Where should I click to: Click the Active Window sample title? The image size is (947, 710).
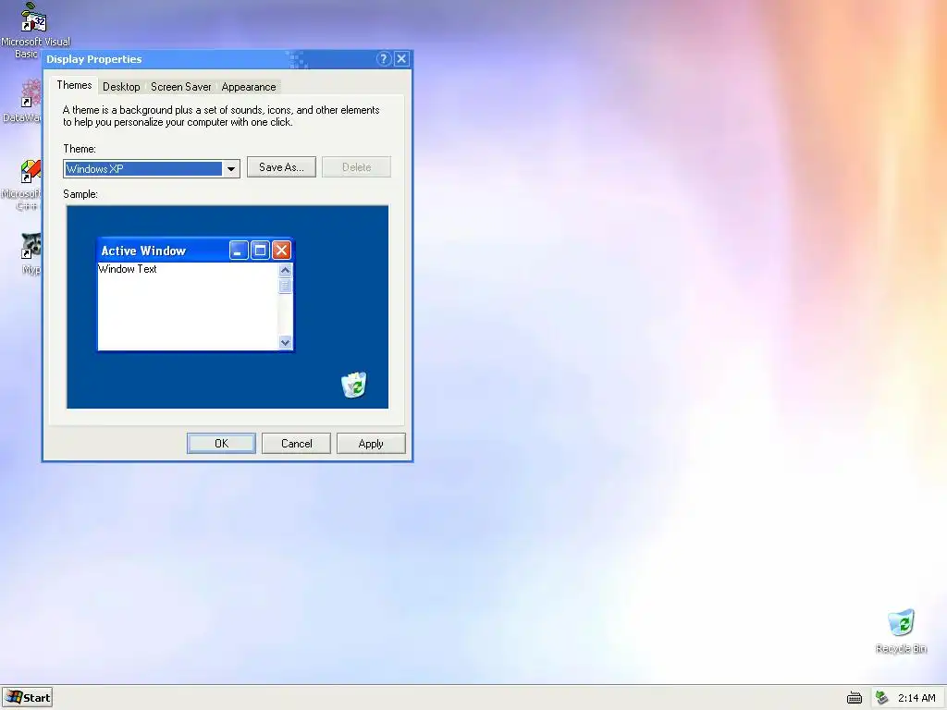(x=143, y=251)
